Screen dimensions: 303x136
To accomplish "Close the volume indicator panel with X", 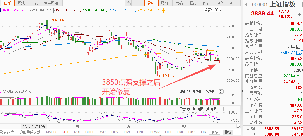I will 221,91.
